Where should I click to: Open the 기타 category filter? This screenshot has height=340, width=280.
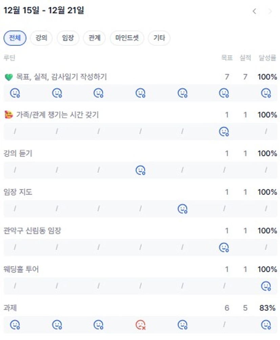pyautogui.click(x=159, y=38)
